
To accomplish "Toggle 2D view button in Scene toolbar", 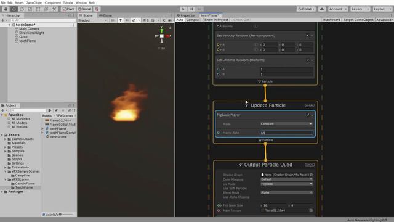I will (113, 20).
